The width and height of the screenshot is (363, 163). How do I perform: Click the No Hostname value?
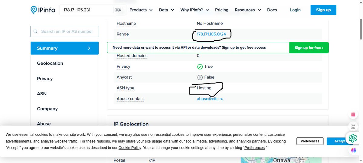coord(210,24)
